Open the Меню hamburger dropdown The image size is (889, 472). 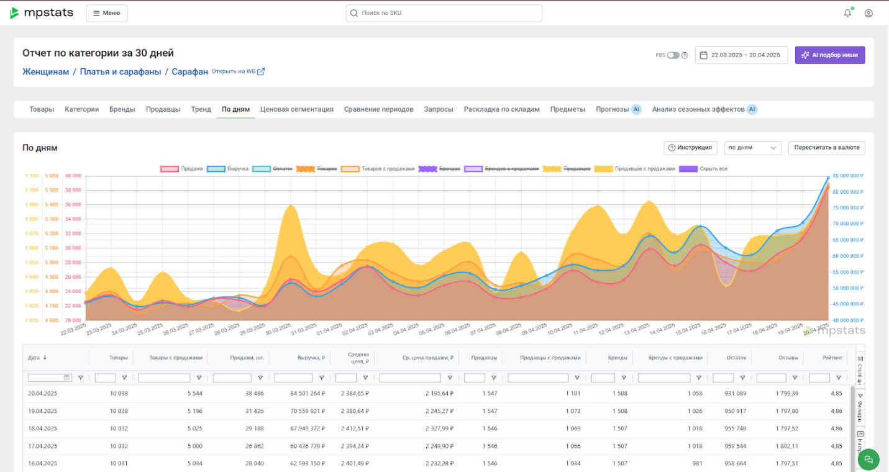coord(107,13)
